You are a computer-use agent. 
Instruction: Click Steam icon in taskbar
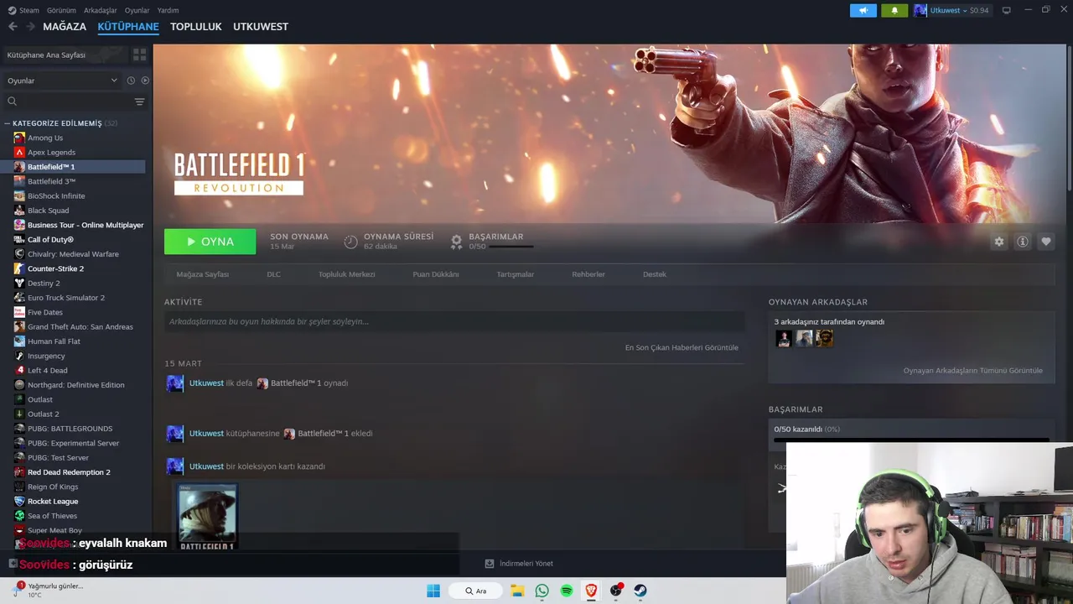640,591
